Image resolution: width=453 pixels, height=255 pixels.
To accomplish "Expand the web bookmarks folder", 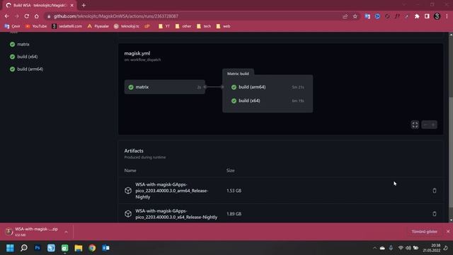I will [223, 26].
